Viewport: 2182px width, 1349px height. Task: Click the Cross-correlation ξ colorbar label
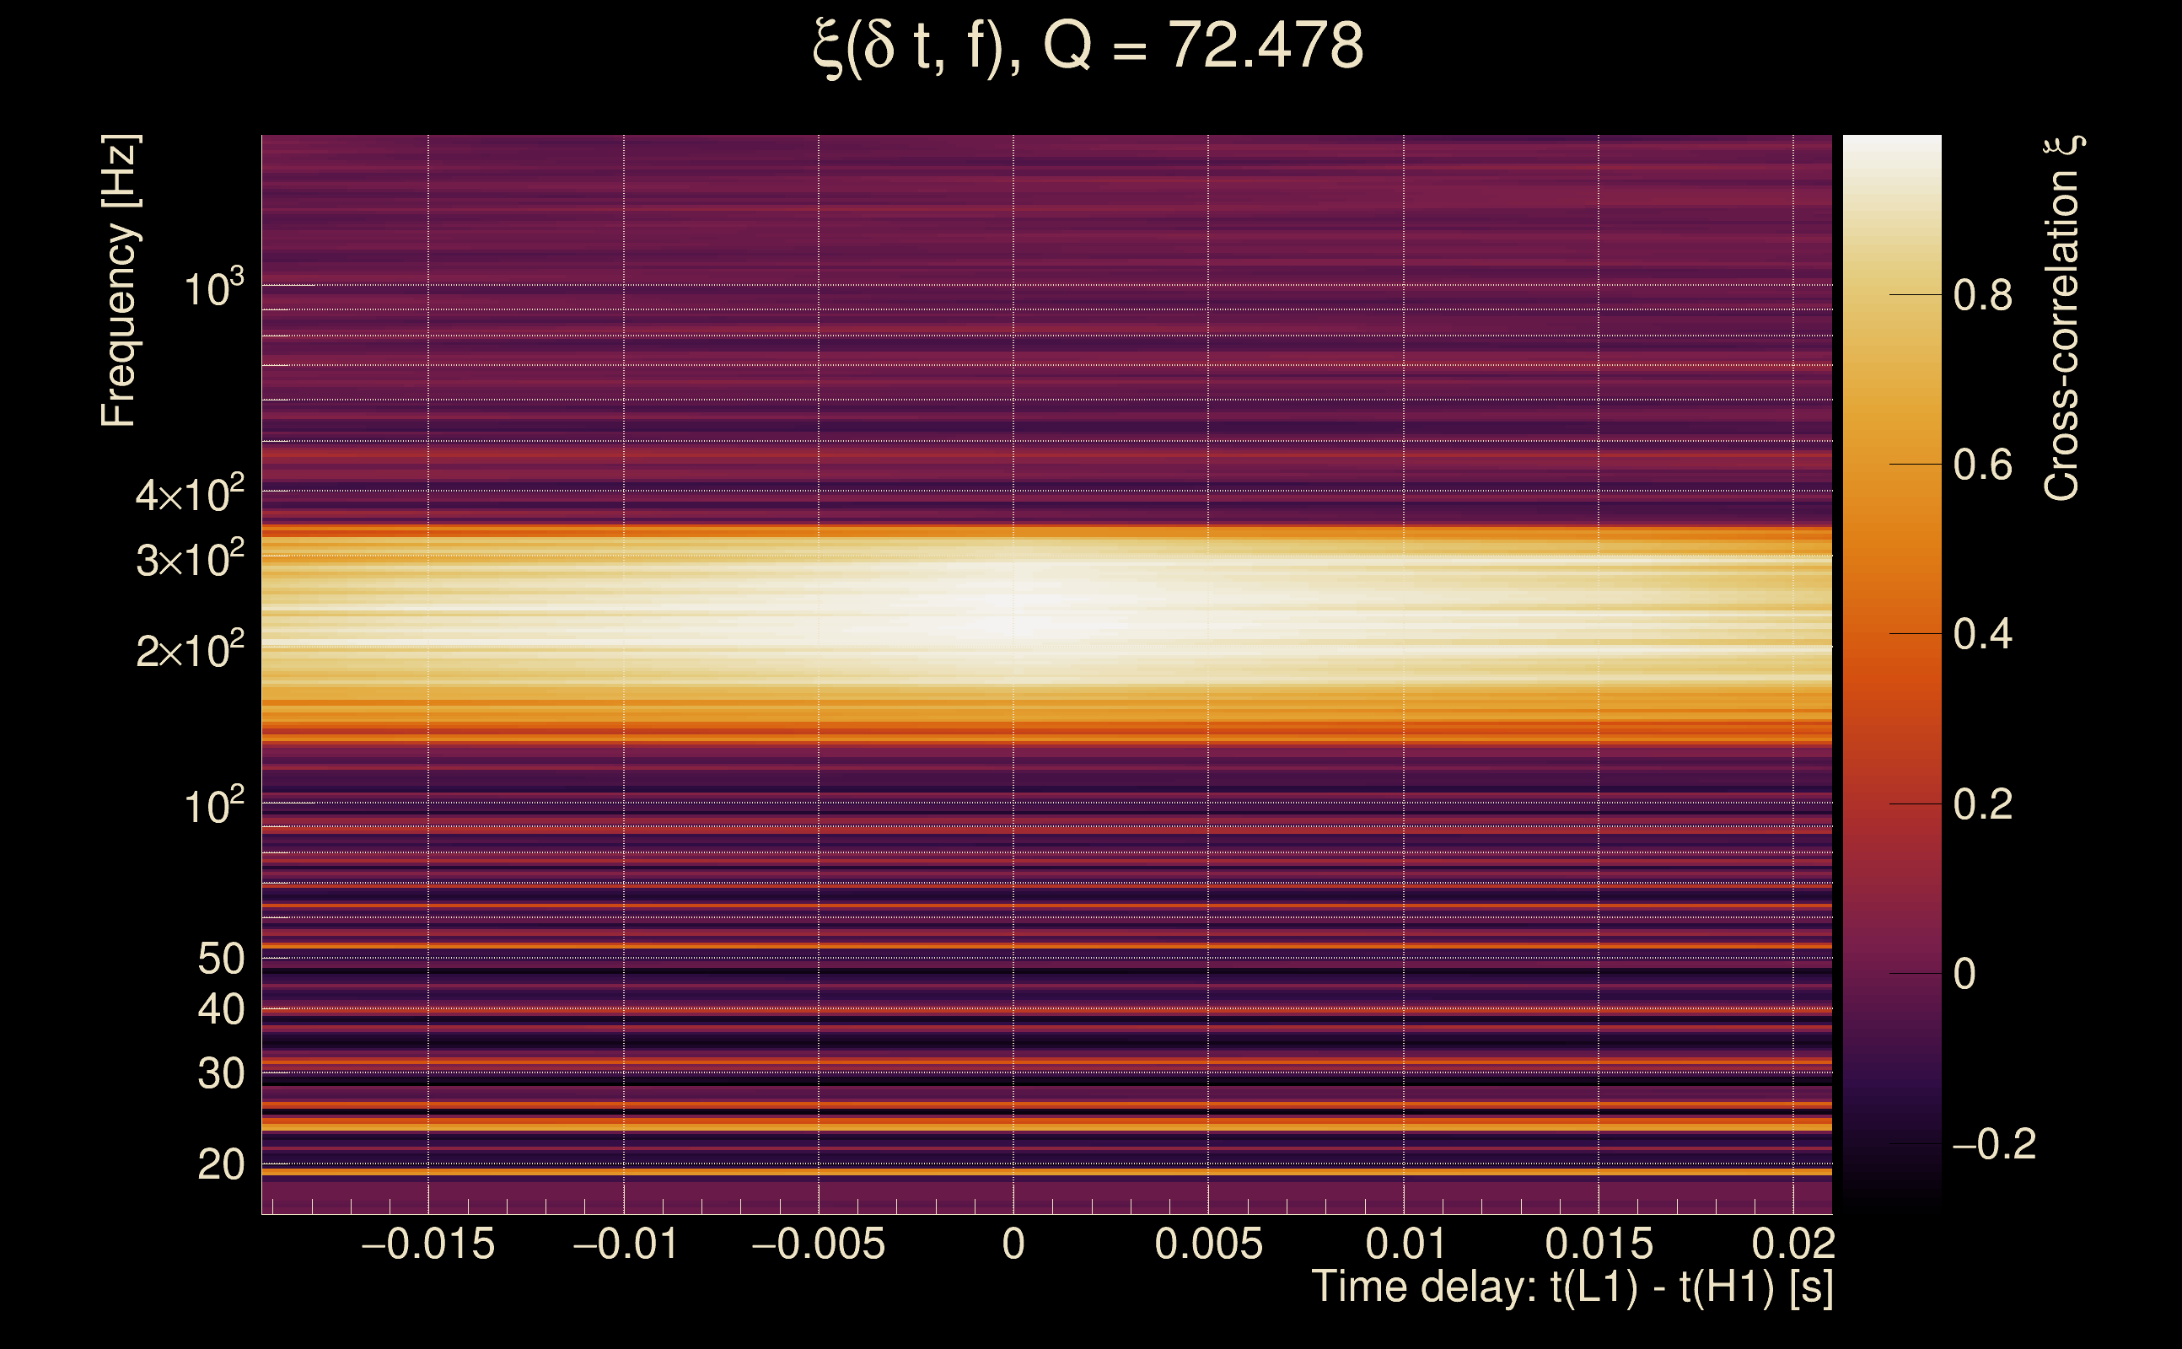point(2062,319)
